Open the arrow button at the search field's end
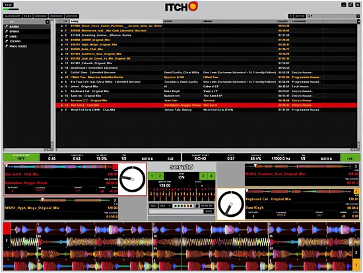Image resolution: width=363 pixels, height=273 pixels. point(358,16)
